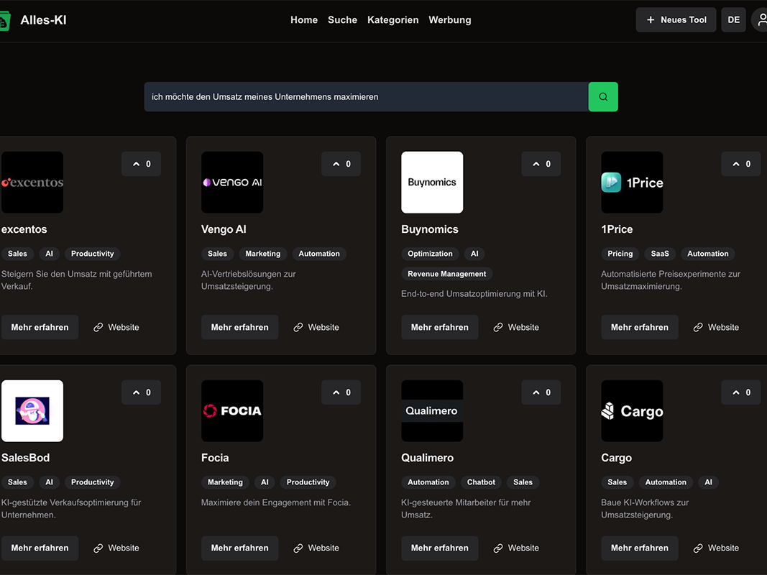Screen dimensions: 767x575
Task: Open the Buynomics title heading
Action: coord(429,229)
